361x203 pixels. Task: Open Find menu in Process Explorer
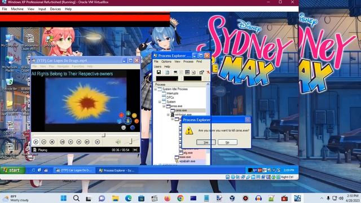(x=199, y=61)
